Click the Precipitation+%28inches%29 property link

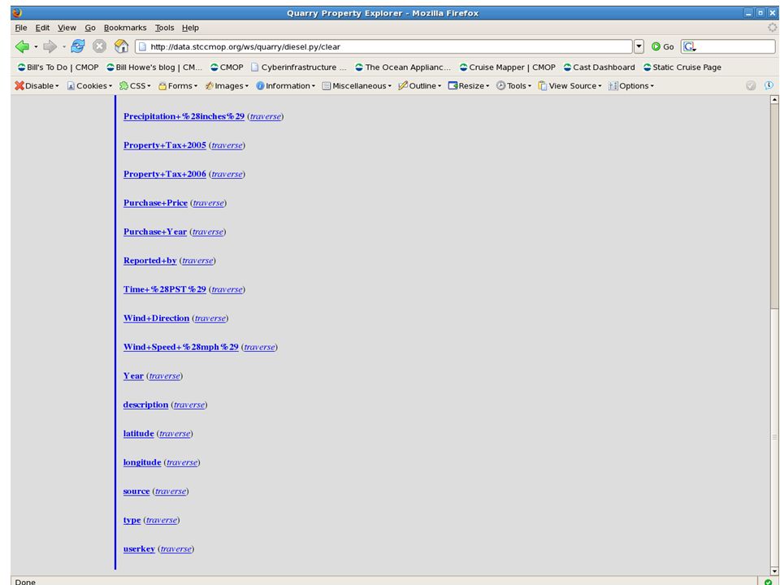(184, 116)
